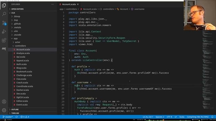This screenshot has width=216, height=121.
Task: Click line number 20 in the gutter
Action: point(63,73)
